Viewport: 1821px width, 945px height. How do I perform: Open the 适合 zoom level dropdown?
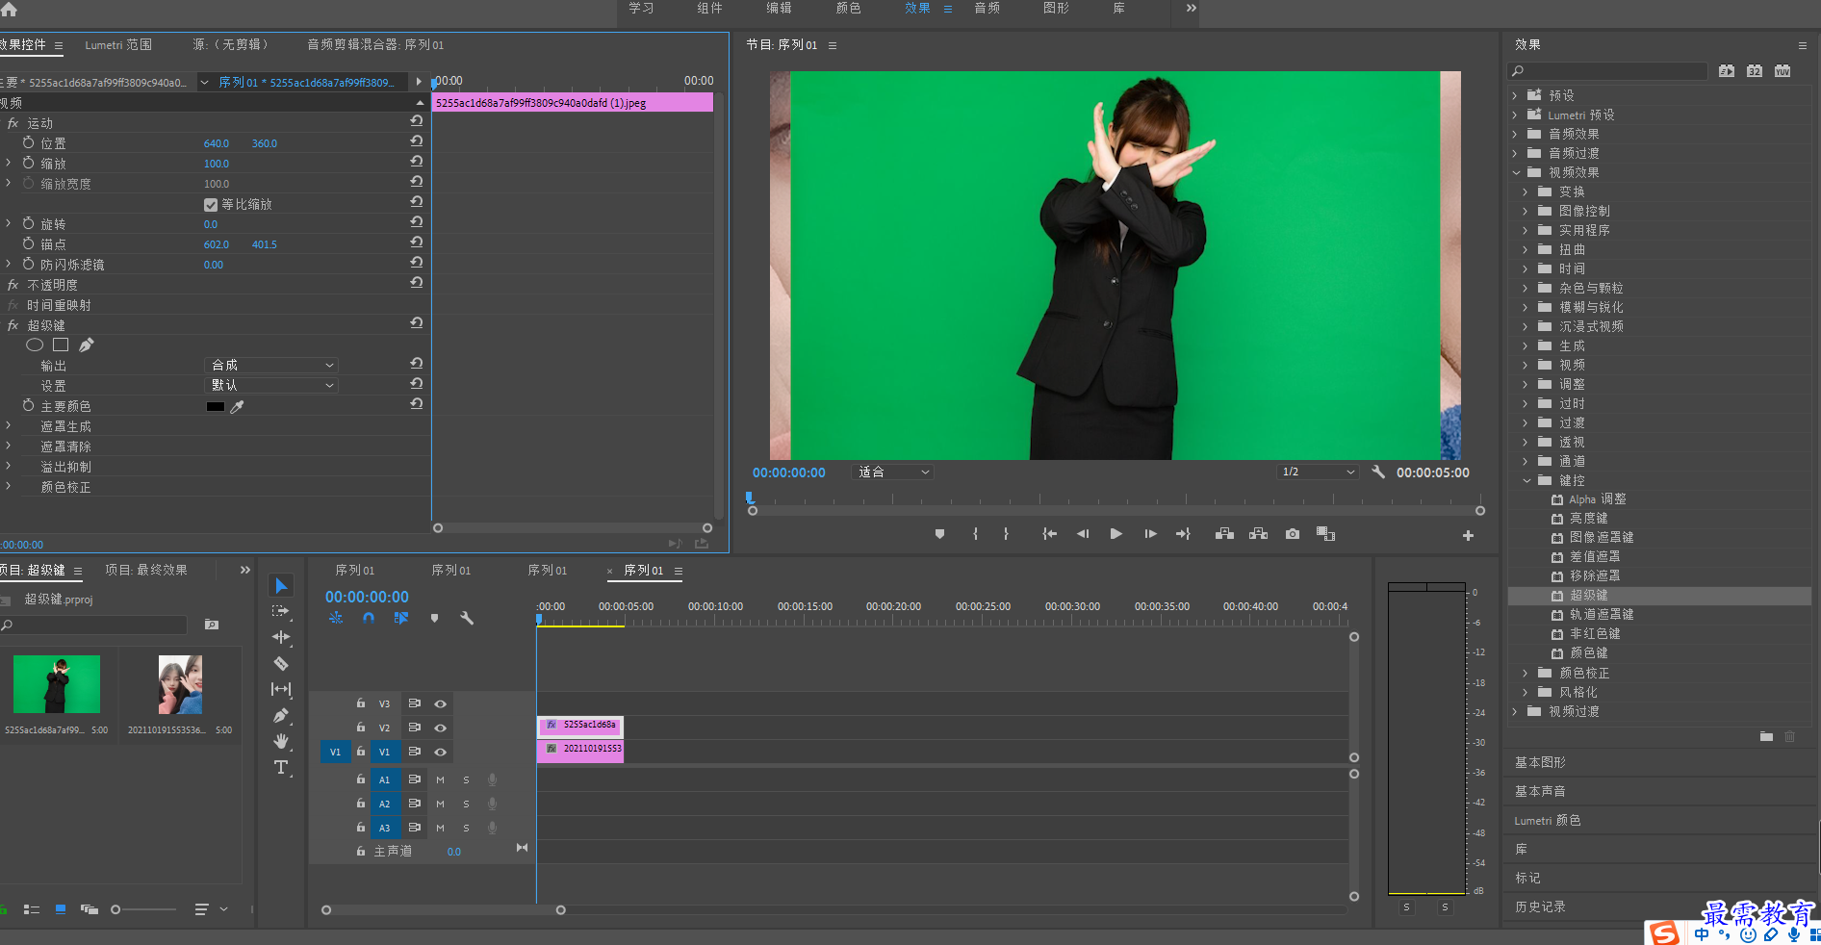(893, 472)
